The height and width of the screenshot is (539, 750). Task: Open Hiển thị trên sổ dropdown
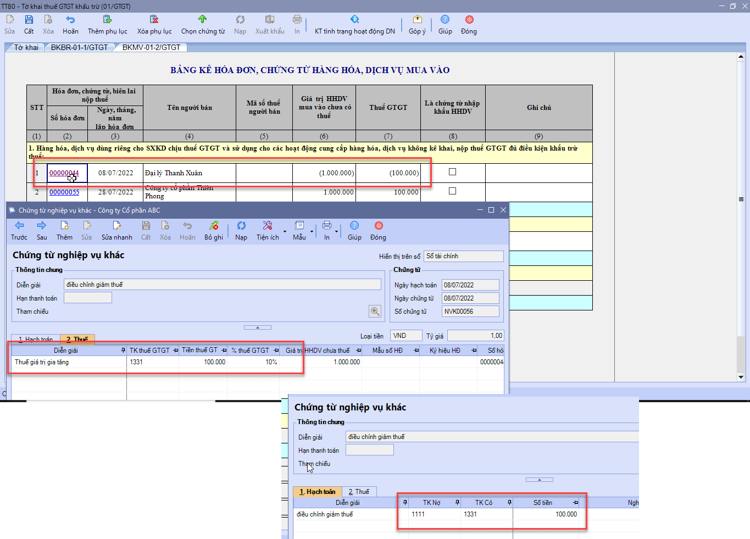click(x=464, y=256)
